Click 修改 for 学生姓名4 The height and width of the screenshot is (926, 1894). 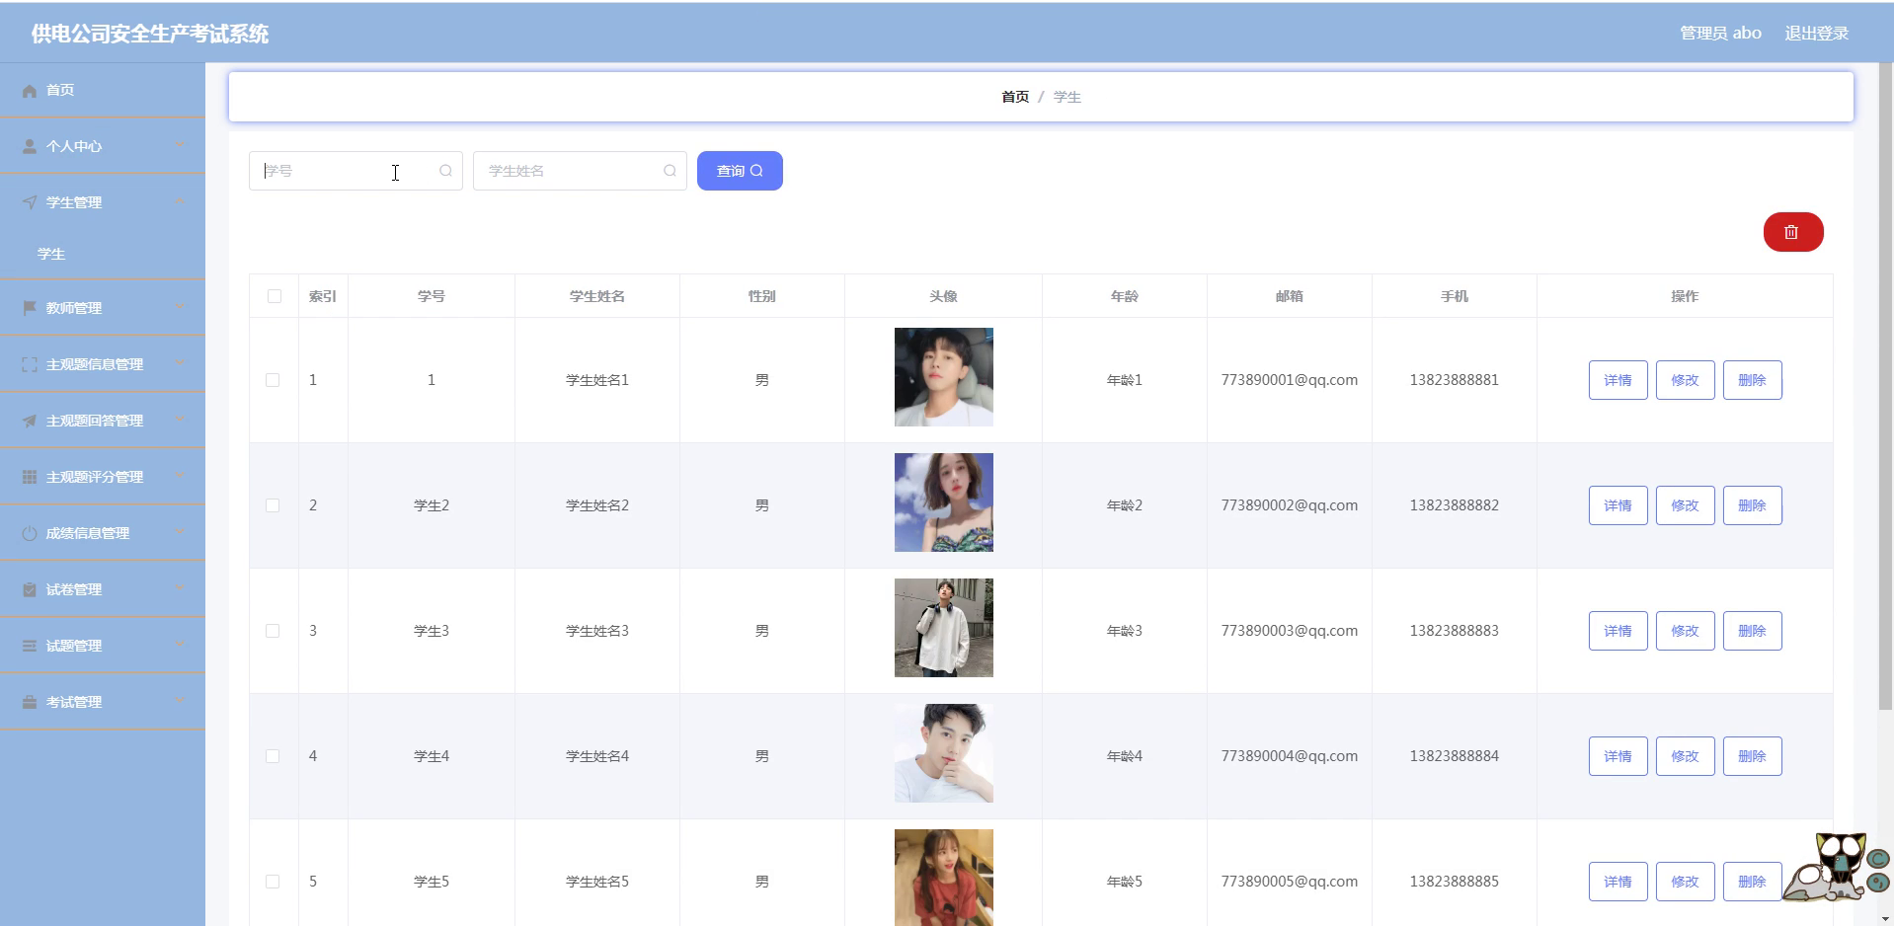click(x=1685, y=756)
